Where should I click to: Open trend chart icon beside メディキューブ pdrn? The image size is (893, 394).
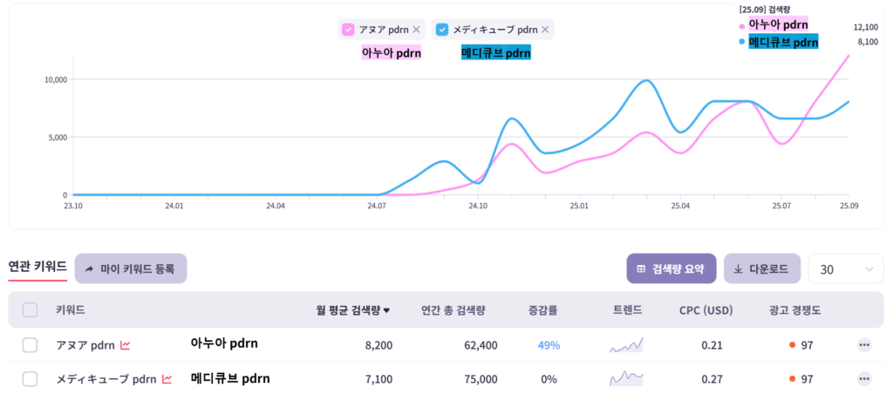[x=167, y=379]
